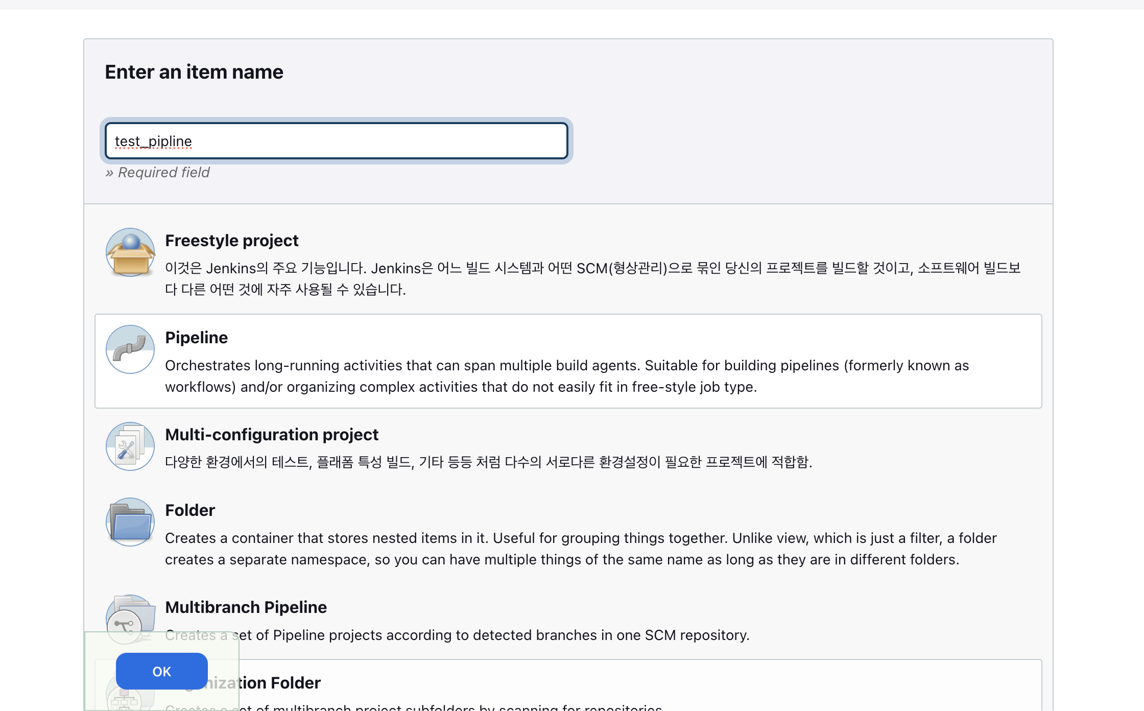This screenshot has height=711, width=1144.
Task: Choose the Multibranch Pipeline heading
Action: click(246, 607)
